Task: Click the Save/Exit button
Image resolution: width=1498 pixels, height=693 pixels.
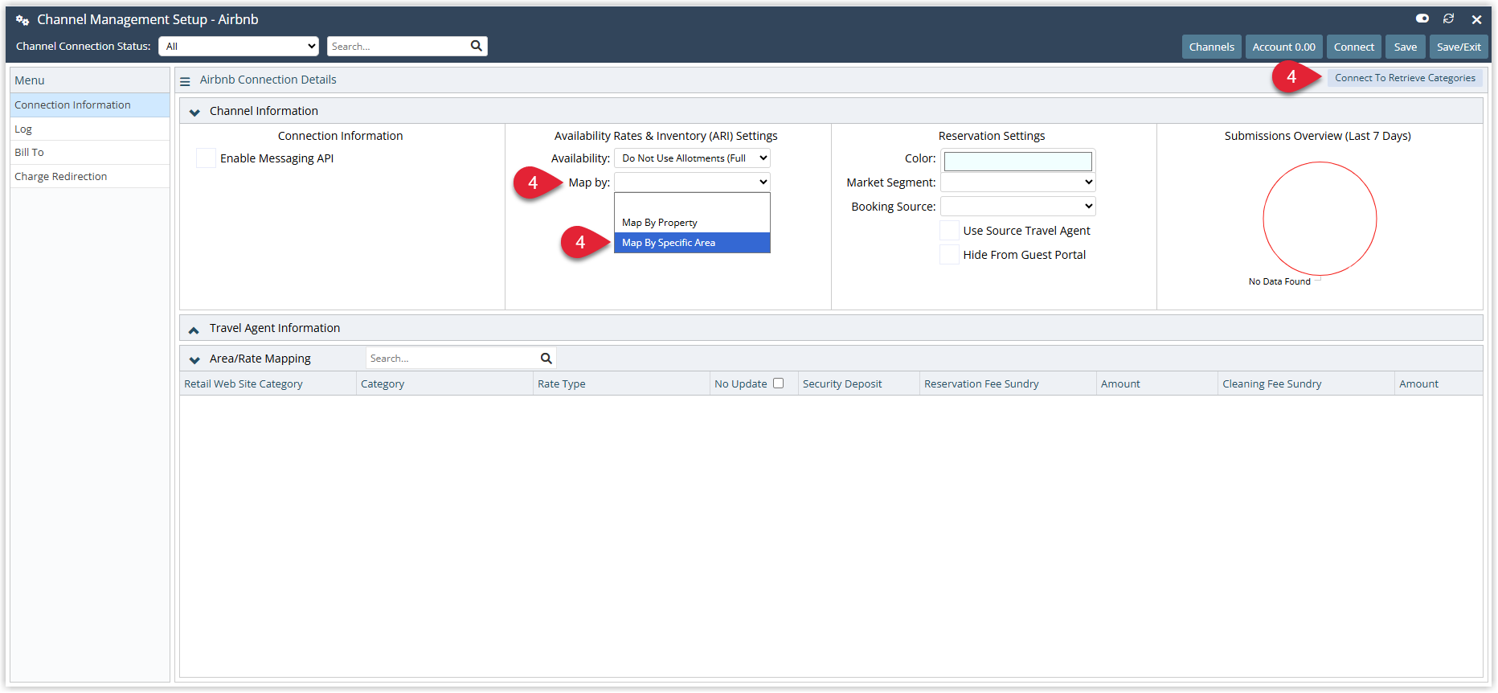Action: tap(1459, 47)
